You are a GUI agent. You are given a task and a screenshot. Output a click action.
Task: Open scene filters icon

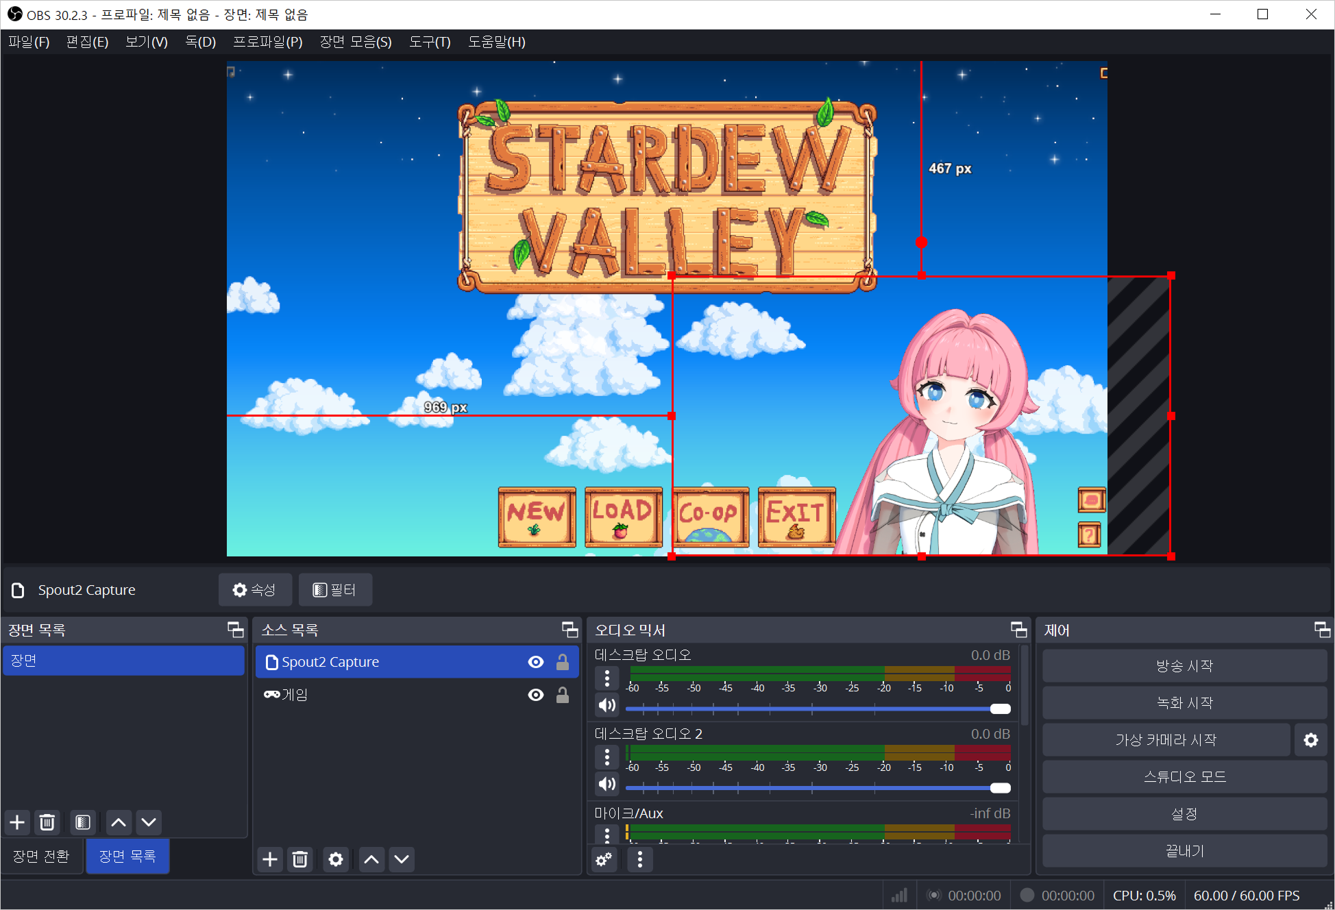point(83,822)
